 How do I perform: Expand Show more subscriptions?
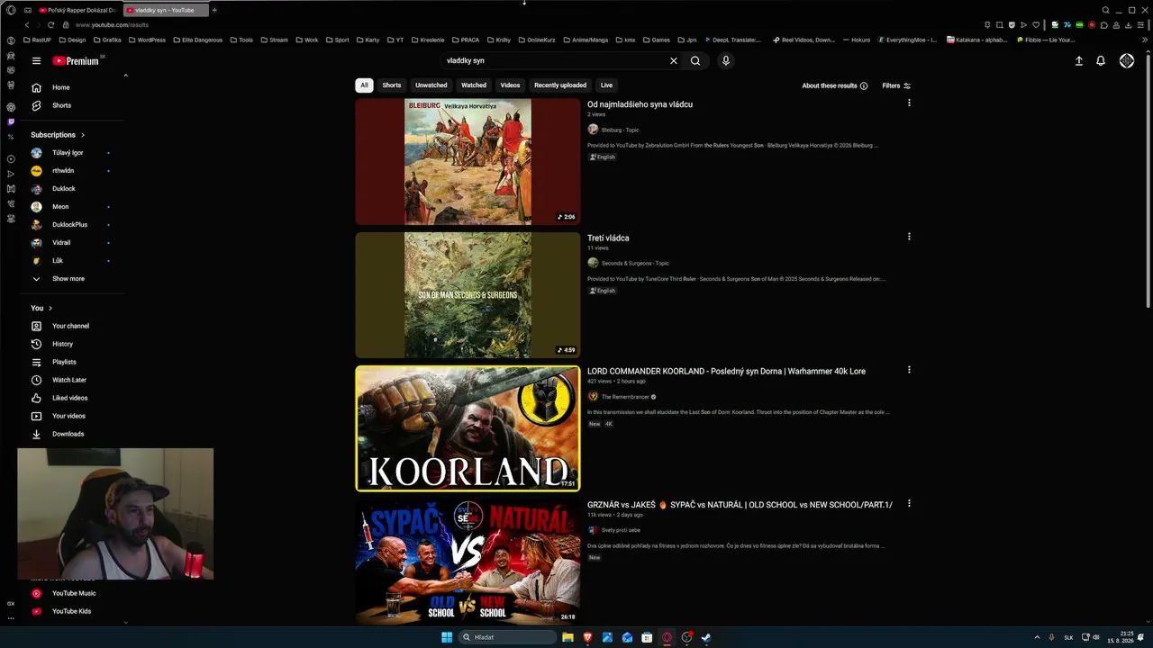coord(68,279)
